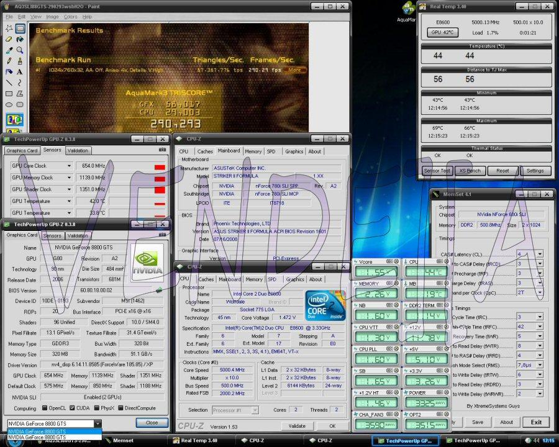
Task: Open the GPU Core Clock sensor dropdown
Action: click(x=69, y=166)
